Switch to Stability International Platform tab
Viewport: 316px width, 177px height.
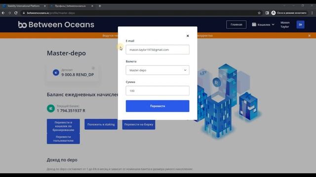tap(23, 6)
